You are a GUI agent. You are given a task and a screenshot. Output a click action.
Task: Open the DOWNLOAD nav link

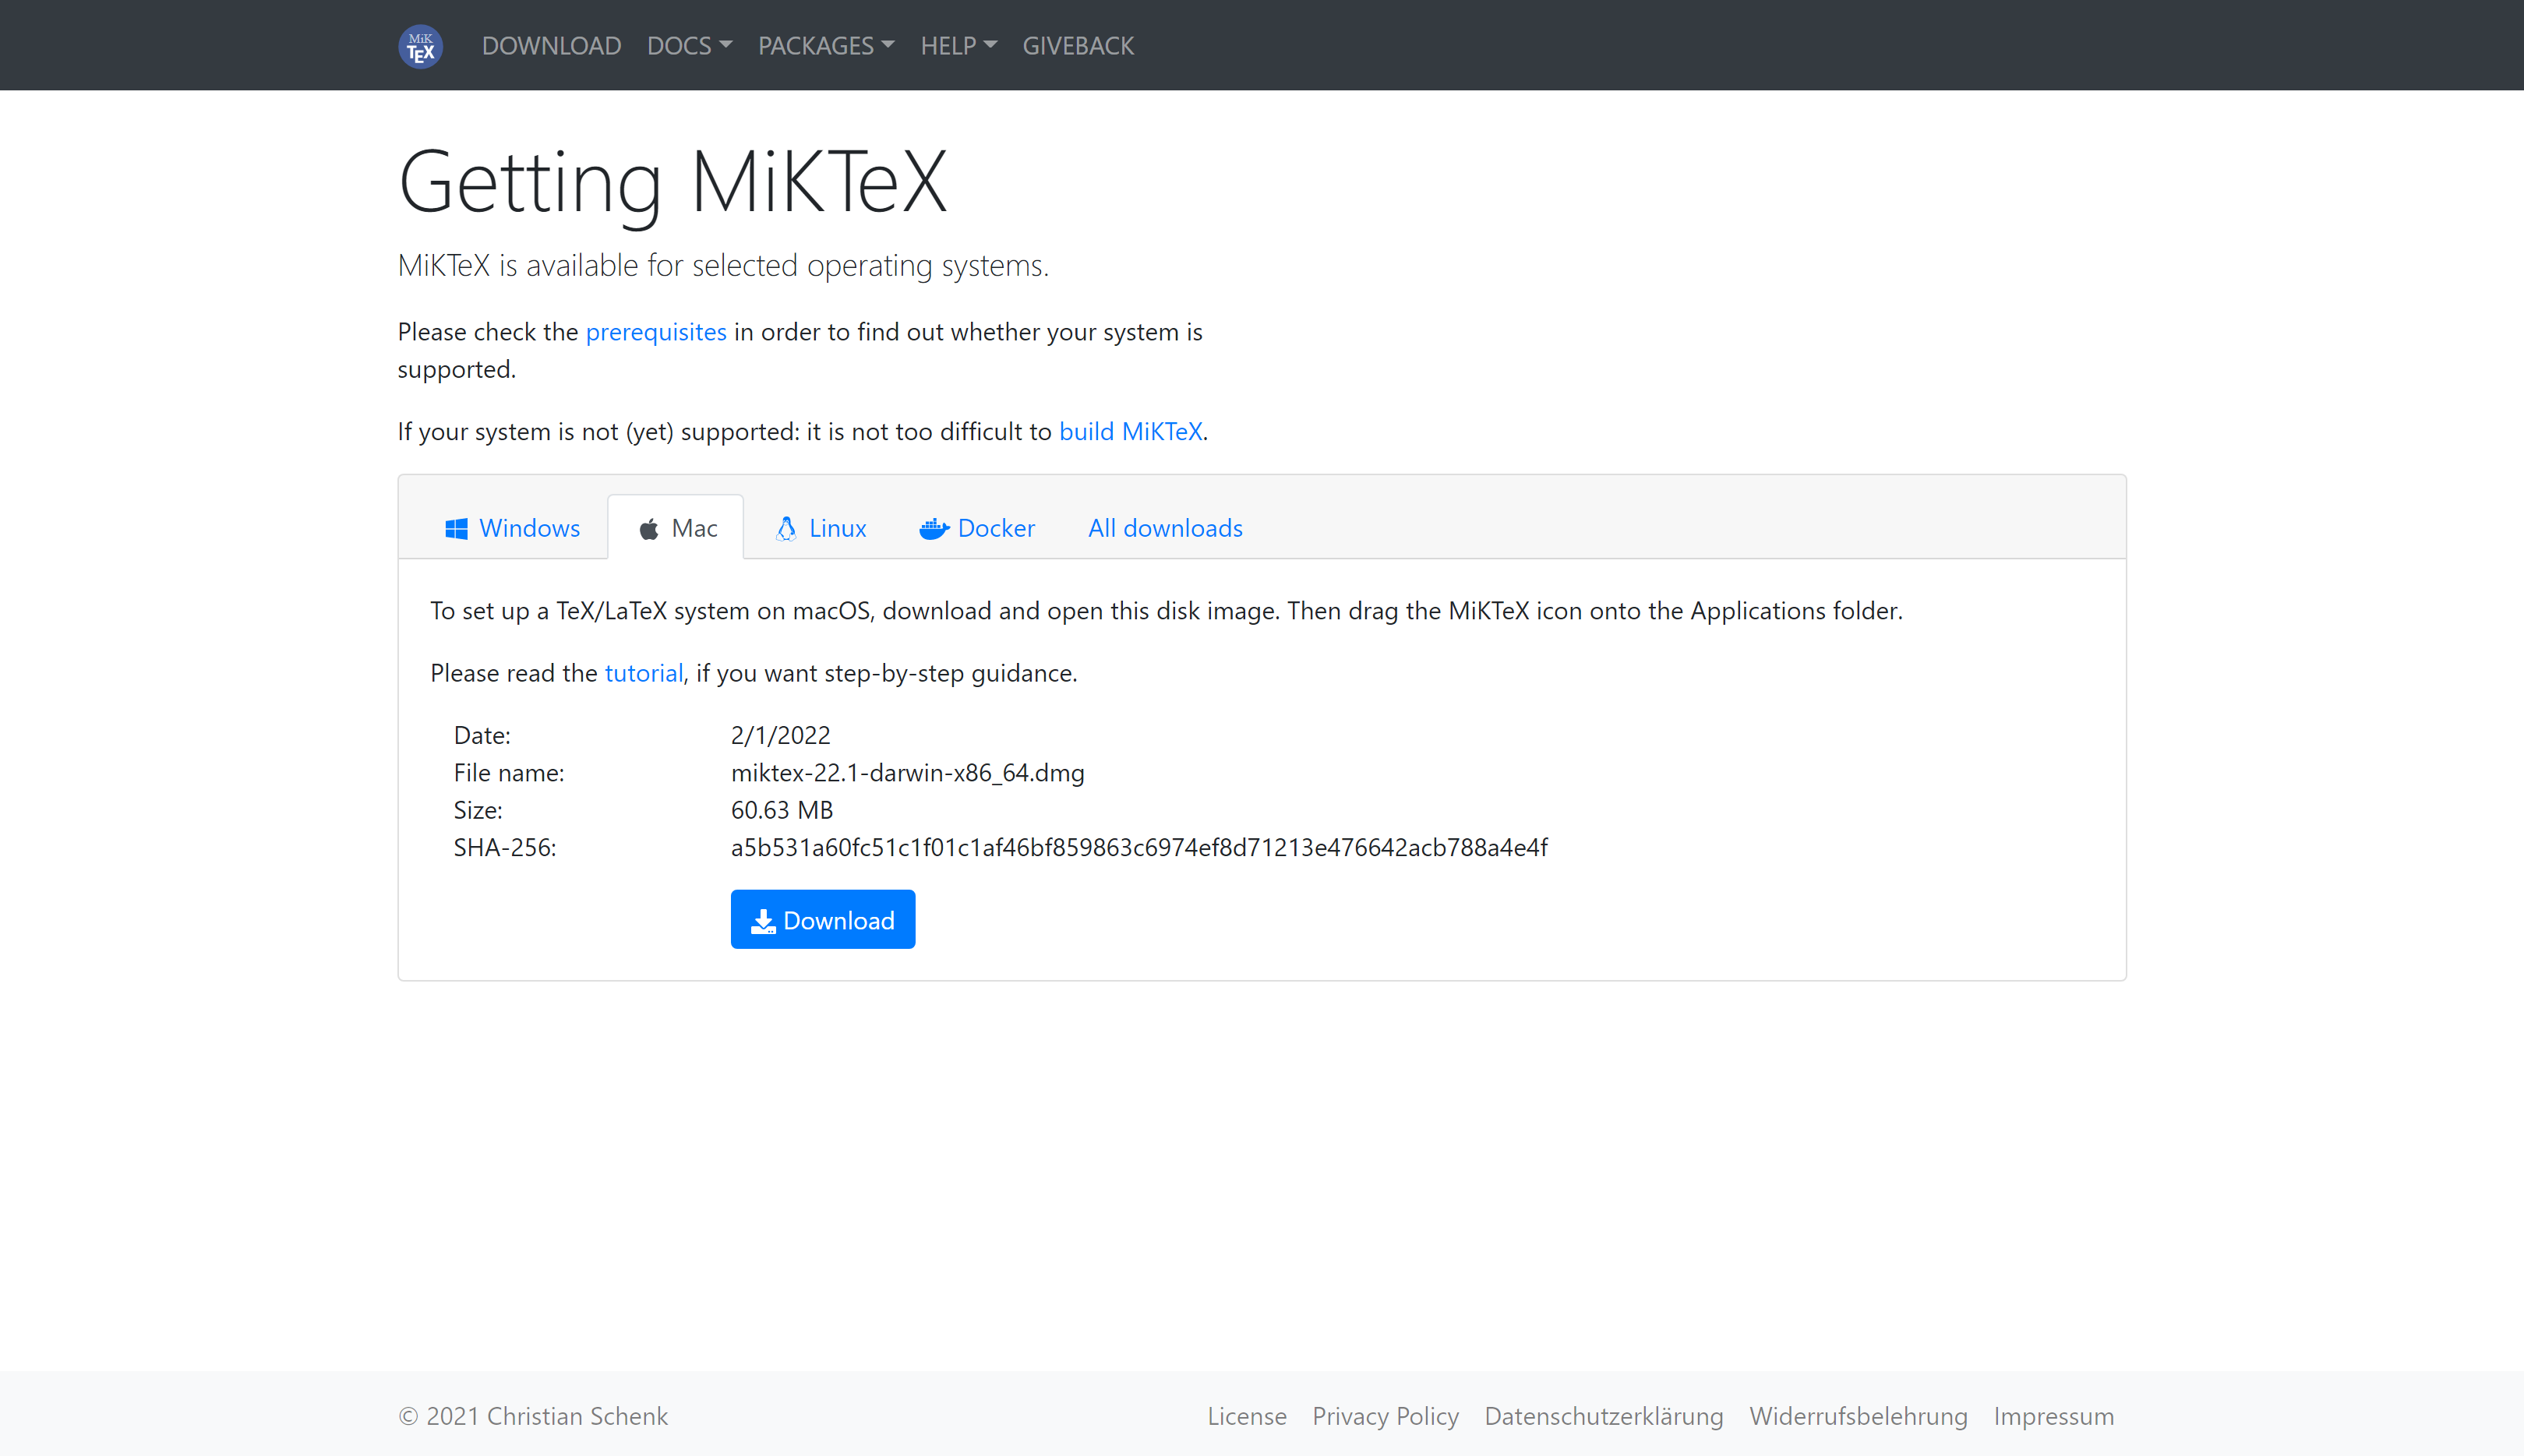click(x=551, y=46)
